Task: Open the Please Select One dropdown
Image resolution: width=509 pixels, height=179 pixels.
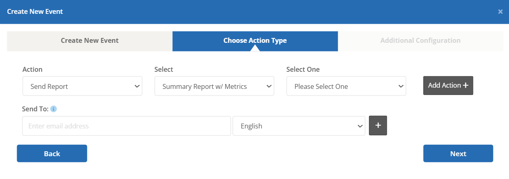Action: pyautogui.click(x=346, y=86)
